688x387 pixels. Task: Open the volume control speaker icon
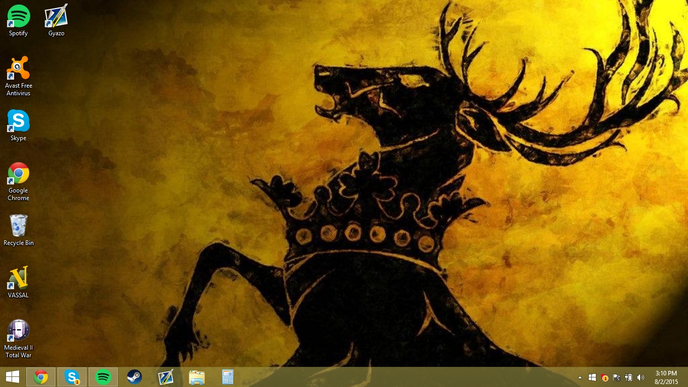click(x=641, y=377)
